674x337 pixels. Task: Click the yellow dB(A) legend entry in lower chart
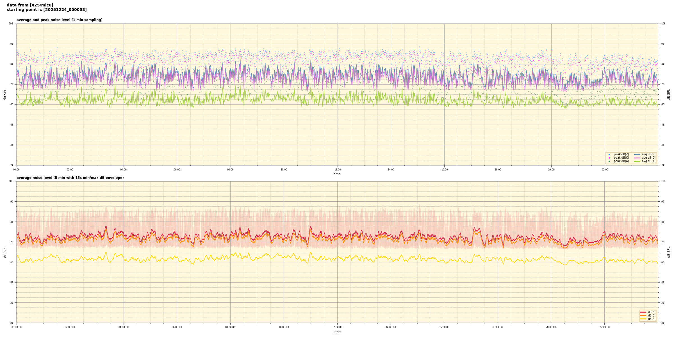pyautogui.click(x=643, y=319)
